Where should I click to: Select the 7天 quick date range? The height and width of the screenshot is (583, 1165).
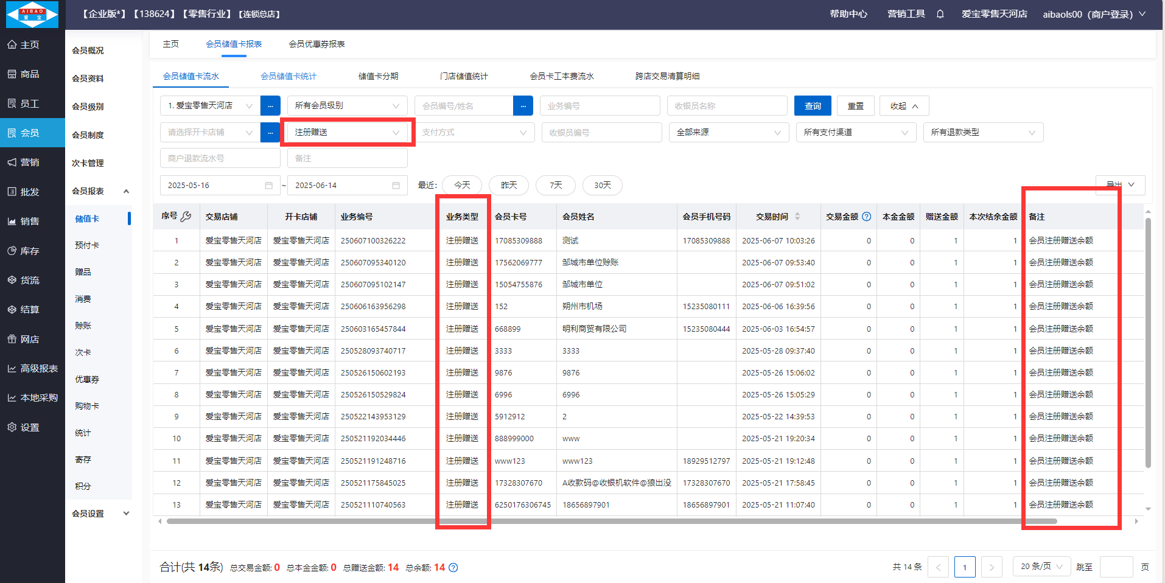click(555, 186)
